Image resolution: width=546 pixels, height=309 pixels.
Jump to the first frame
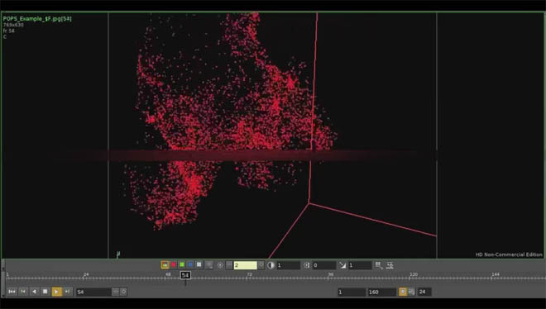tap(12, 292)
